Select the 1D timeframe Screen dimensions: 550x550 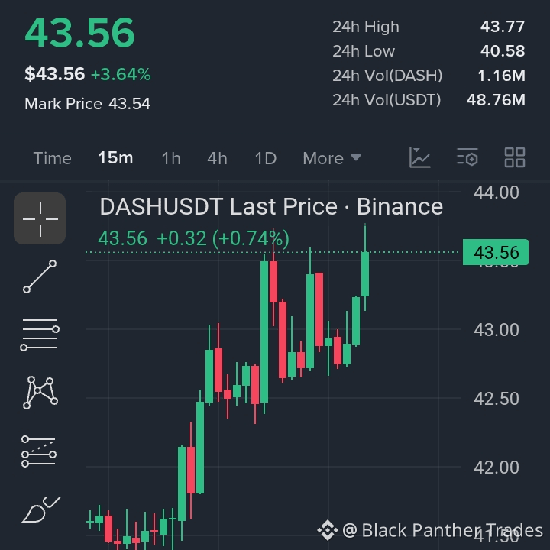(x=266, y=158)
